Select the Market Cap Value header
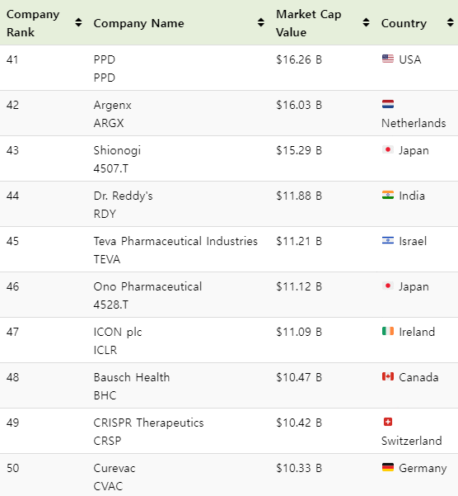Viewport: 458px width, 496px height. 308,23
